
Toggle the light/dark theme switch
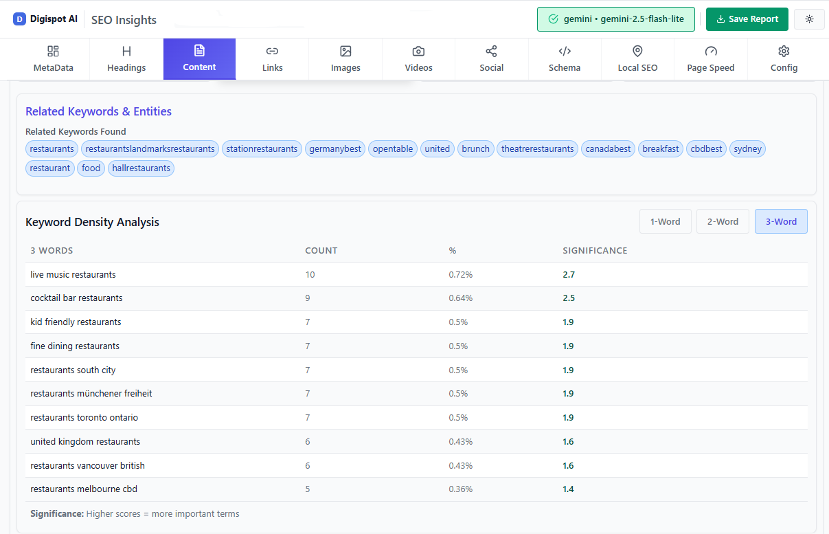click(809, 19)
